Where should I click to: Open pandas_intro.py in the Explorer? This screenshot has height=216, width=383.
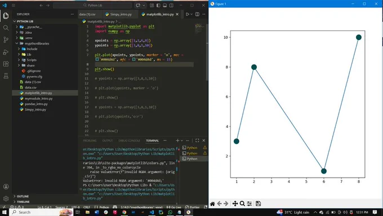coord(36,104)
